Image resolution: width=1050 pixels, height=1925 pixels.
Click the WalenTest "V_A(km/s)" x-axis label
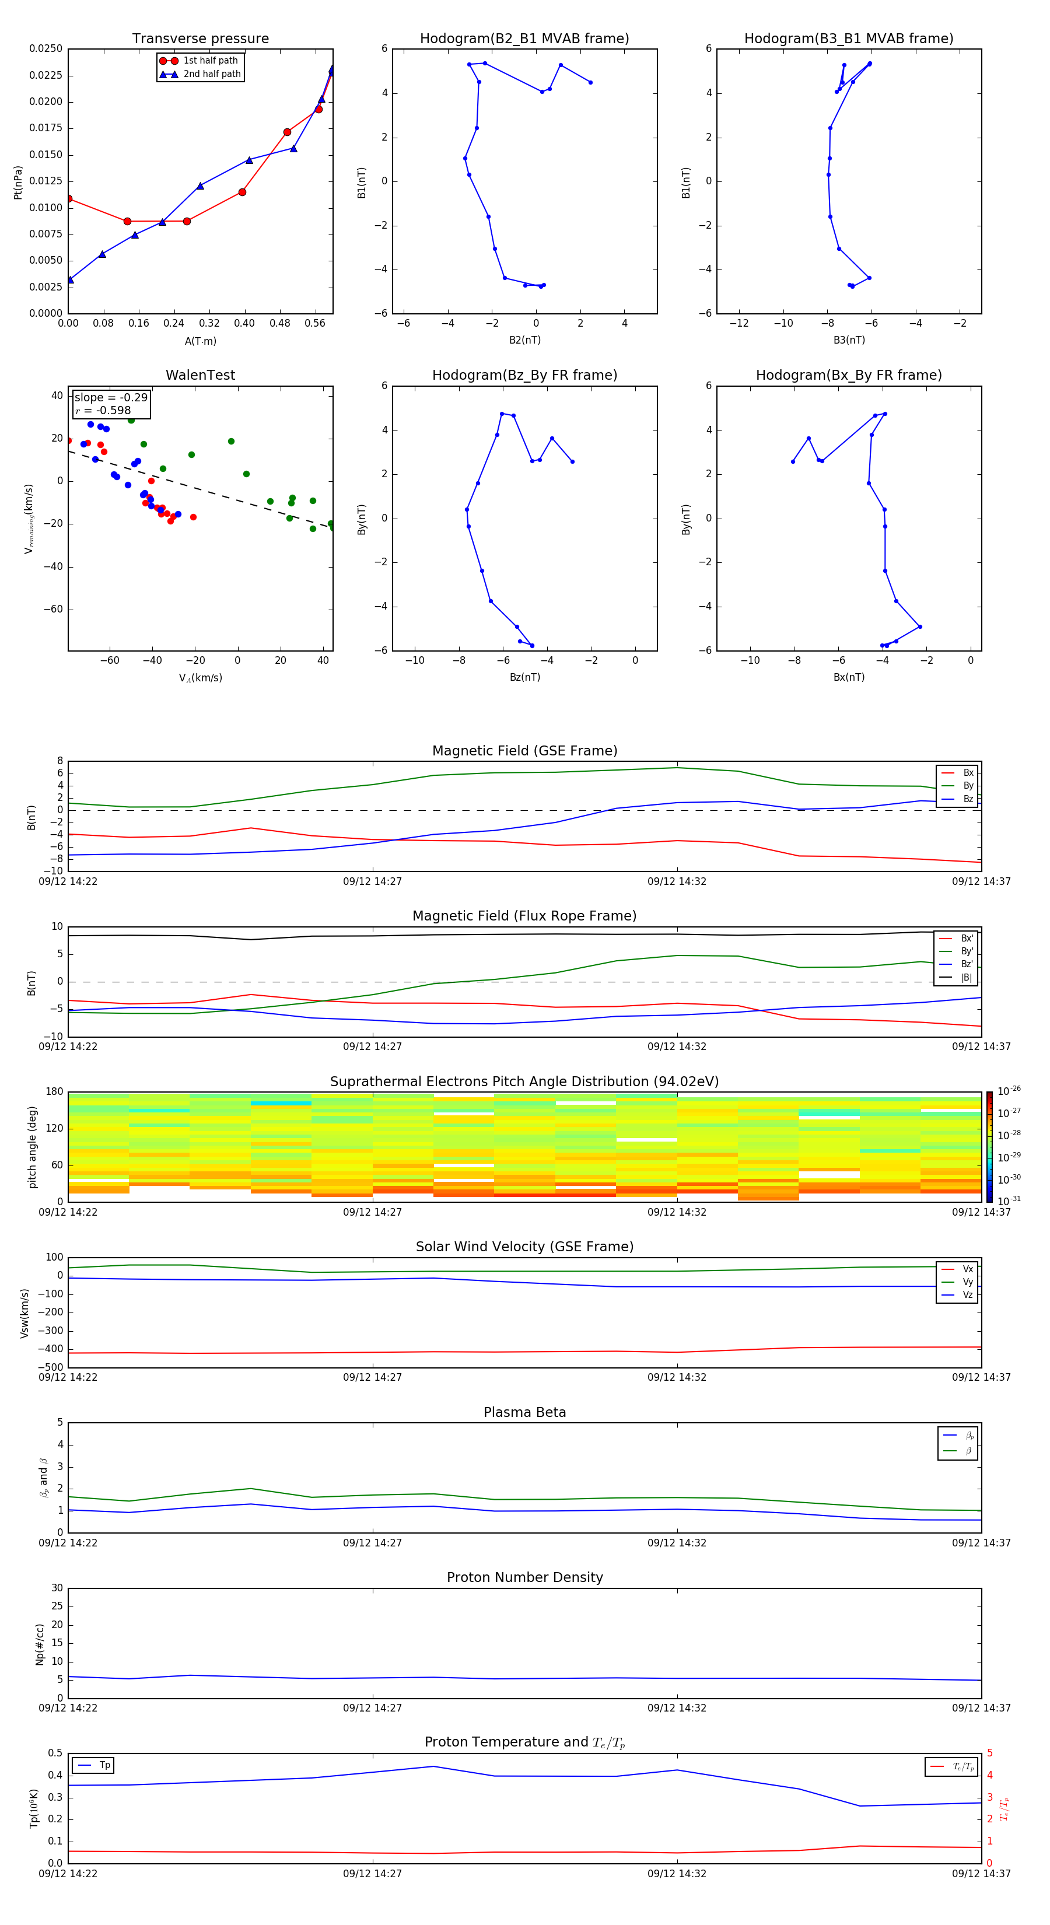(x=200, y=678)
